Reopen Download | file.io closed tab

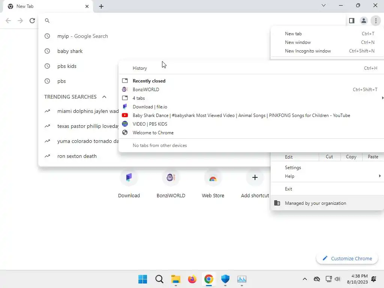coord(251,107)
